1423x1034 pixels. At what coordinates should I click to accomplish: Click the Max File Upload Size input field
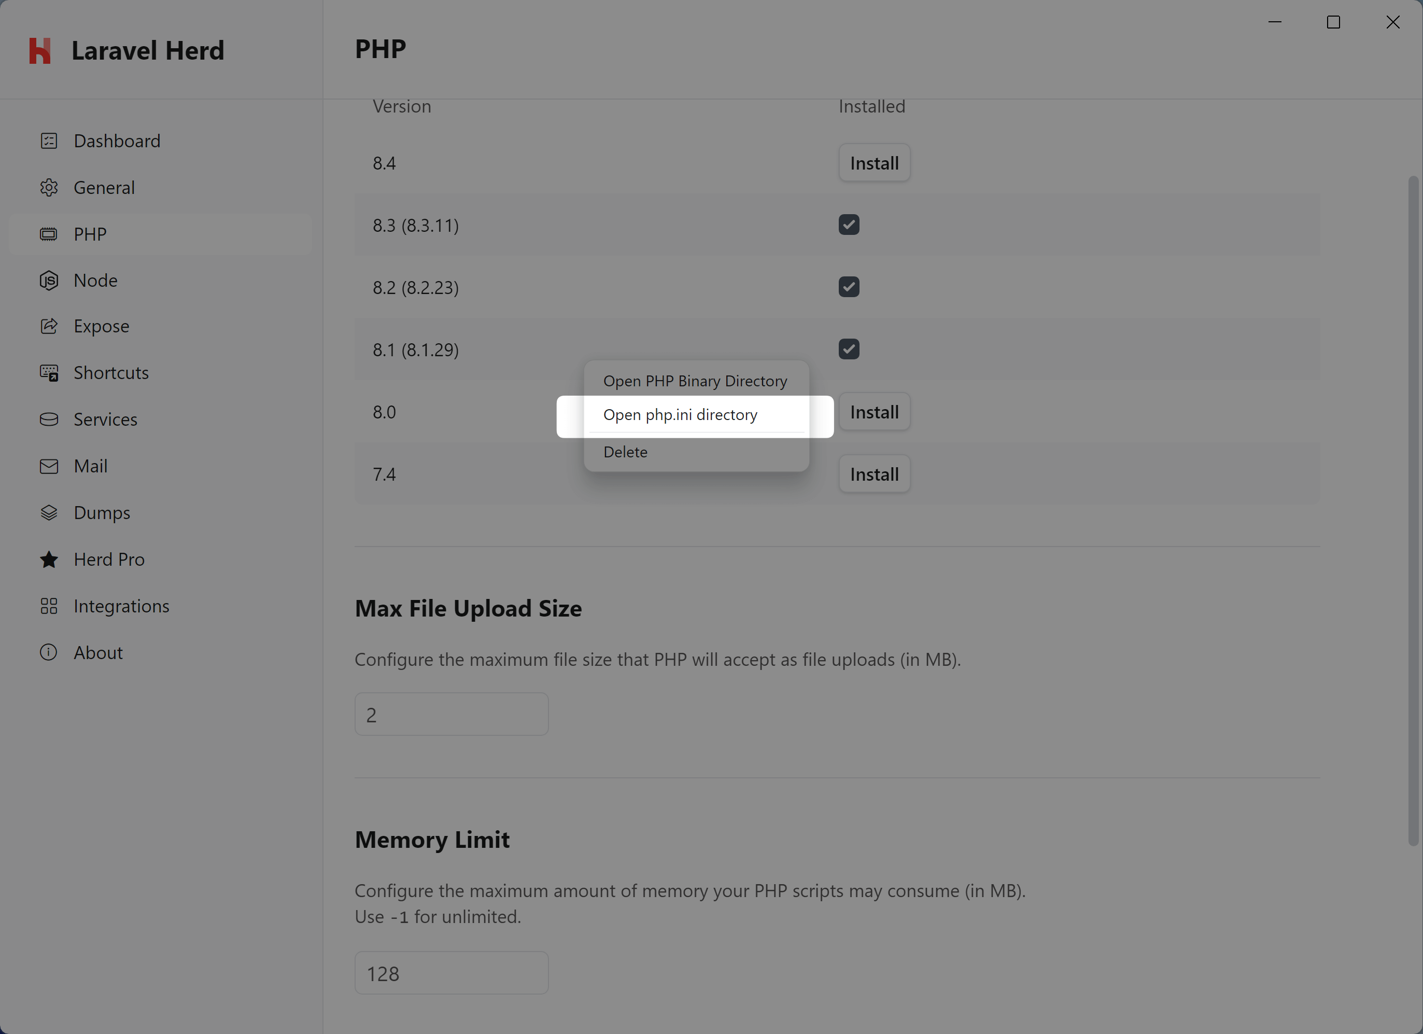point(452,714)
